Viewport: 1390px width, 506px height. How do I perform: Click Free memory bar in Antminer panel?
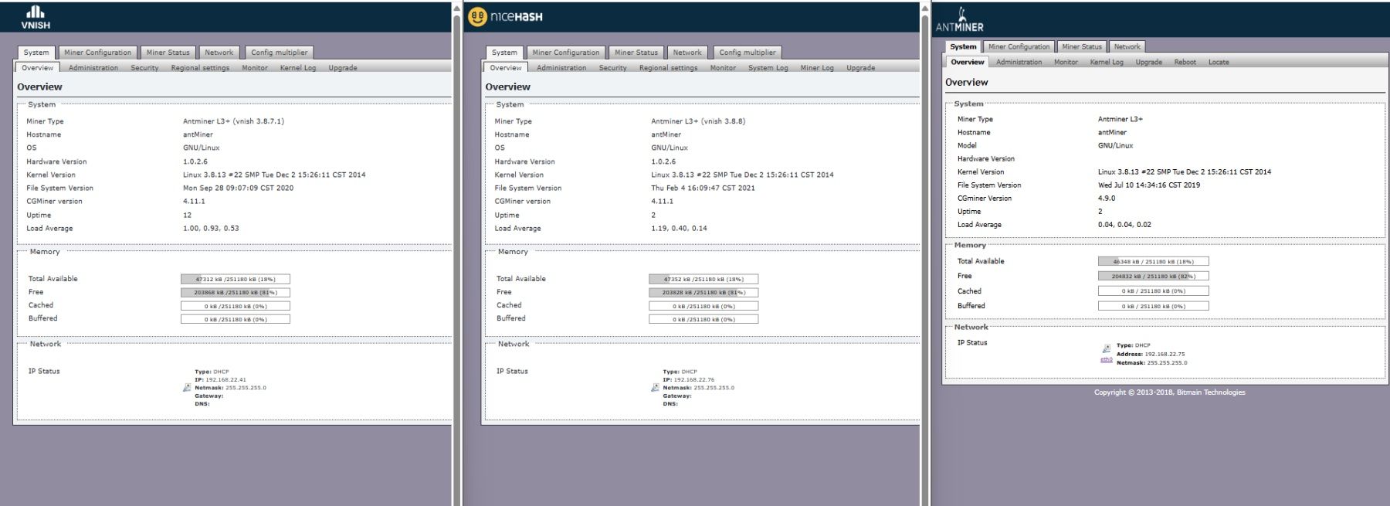tap(1154, 276)
